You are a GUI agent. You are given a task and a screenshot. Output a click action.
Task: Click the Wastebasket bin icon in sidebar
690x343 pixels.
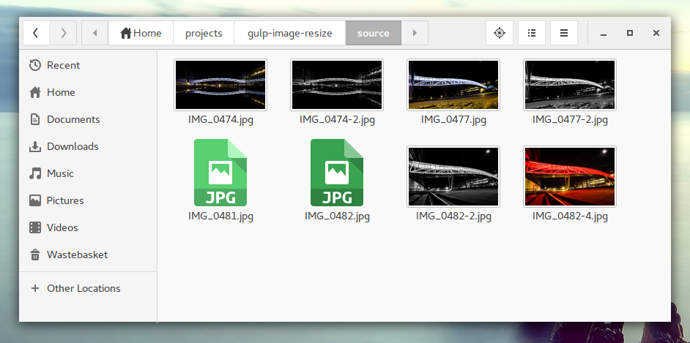(x=35, y=255)
